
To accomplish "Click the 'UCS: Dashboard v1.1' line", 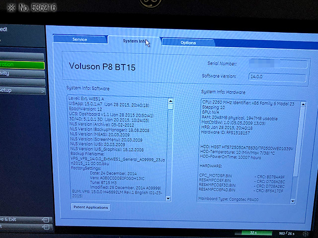I will pos(111,115).
